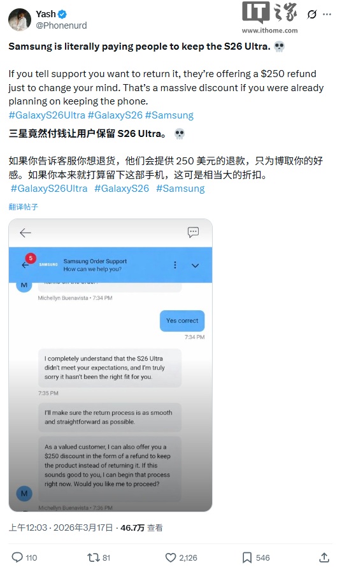Viewport: 342px width, 567px height.
Task: Open vertical dots menu in Samsung chat header
Action: click(175, 265)
